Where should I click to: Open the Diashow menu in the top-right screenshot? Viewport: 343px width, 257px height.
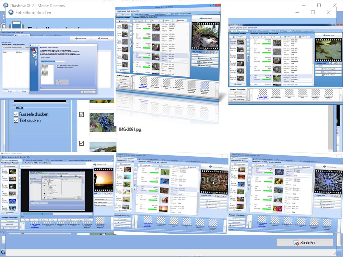(233, 28)
